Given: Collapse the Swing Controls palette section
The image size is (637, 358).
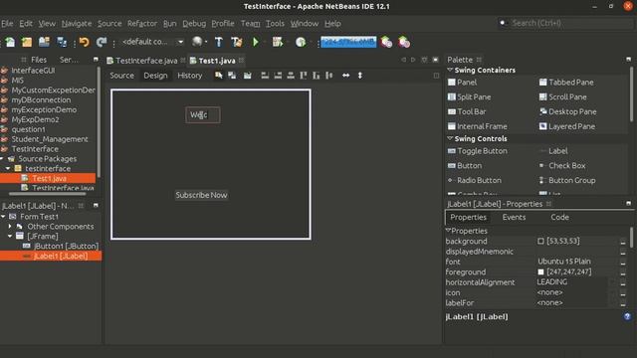Looking at the screenshot, I should [x=450, y=138].
